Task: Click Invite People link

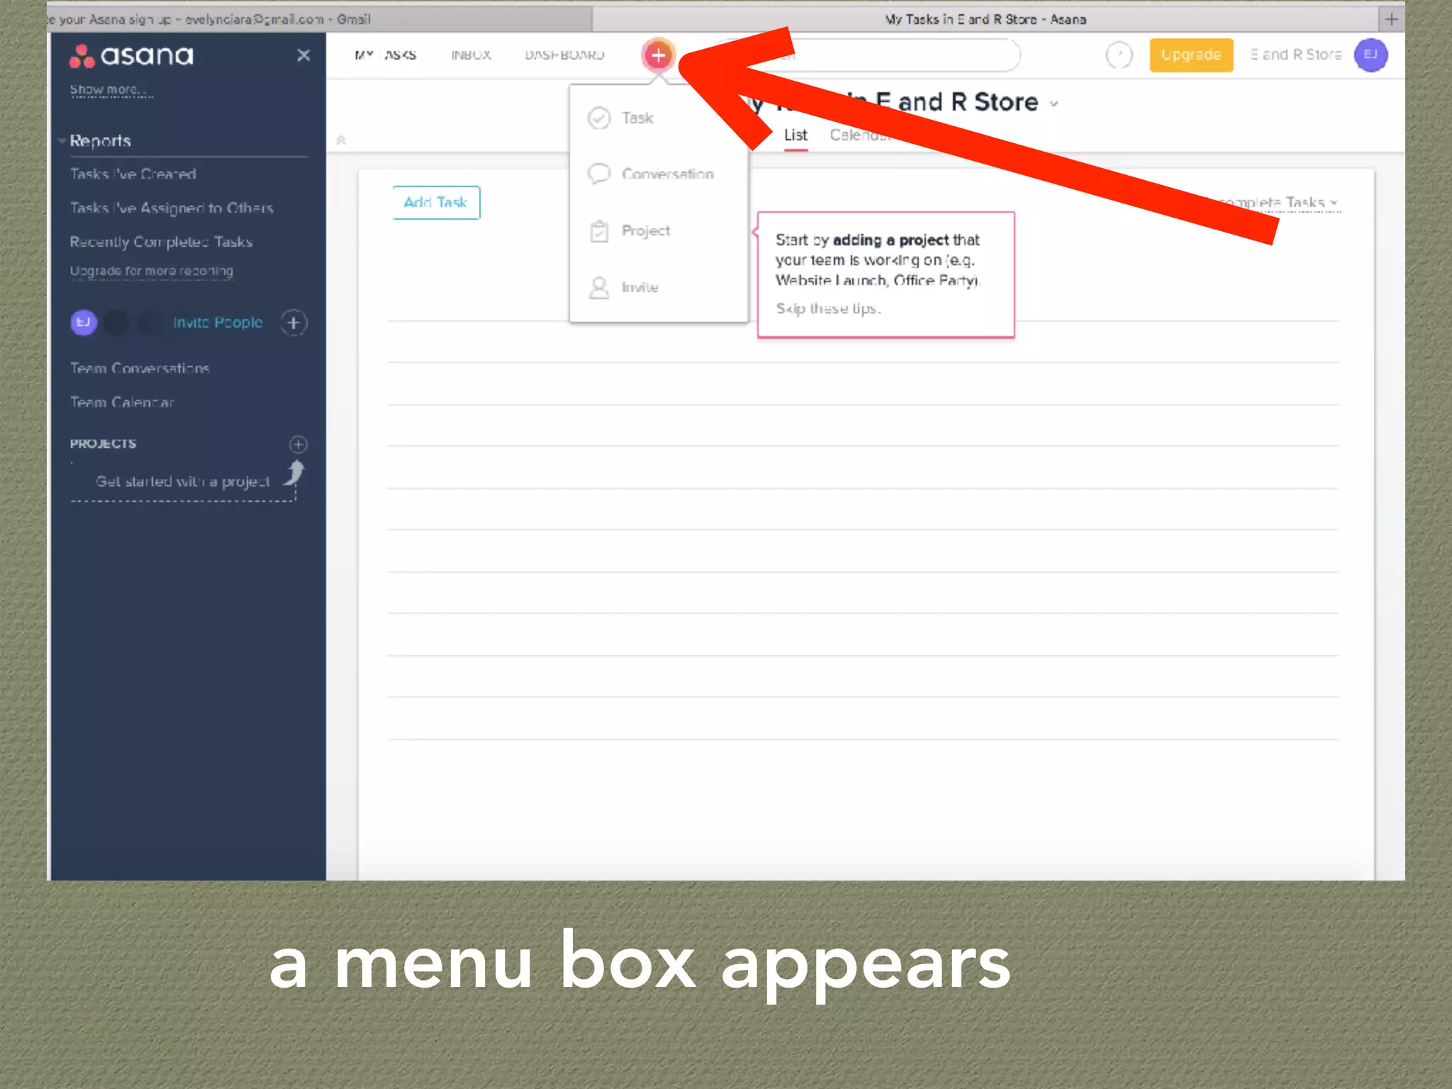Action: (x=218, y=323)
